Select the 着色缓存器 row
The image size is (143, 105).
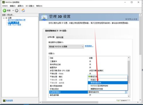(x=88, y=95)
